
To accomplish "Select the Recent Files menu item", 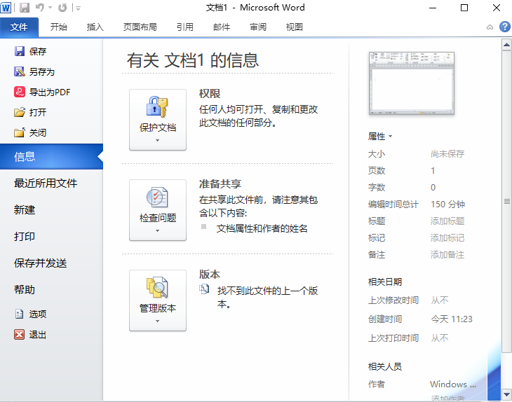I will [46, 183].
